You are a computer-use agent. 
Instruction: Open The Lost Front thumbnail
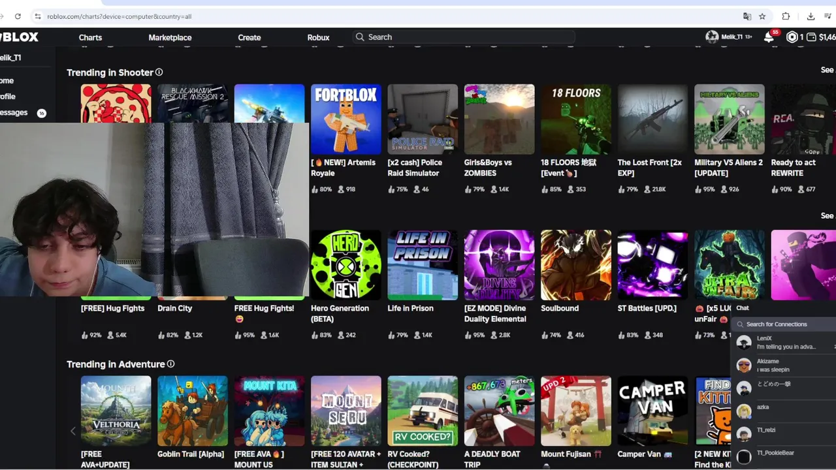coord(652,119)
